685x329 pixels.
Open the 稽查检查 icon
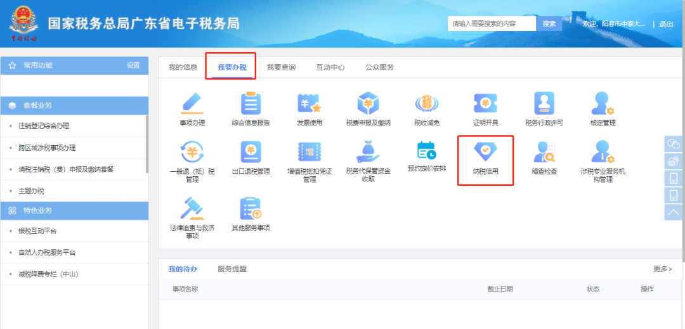[x=544, y=152]
